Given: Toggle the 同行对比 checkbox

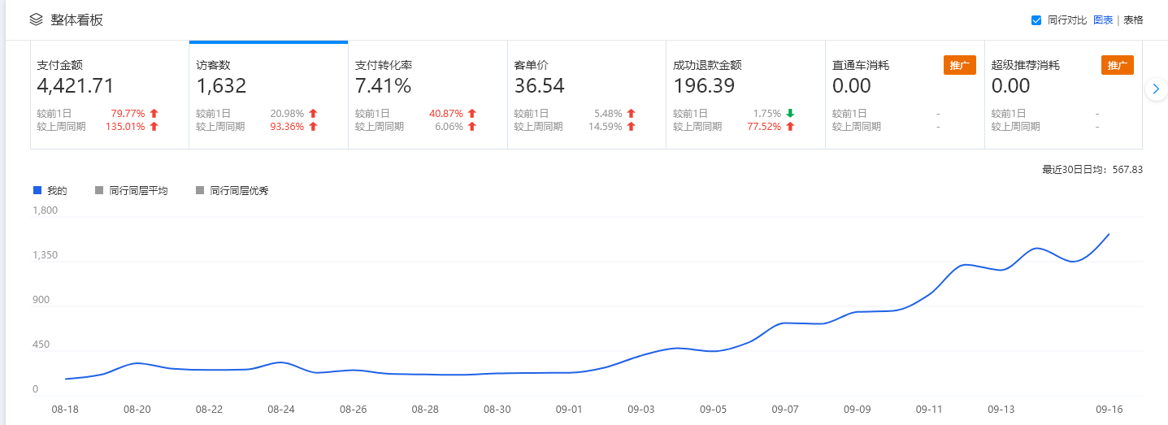Looking at the screenshot, I should (x=1036, y=20).
